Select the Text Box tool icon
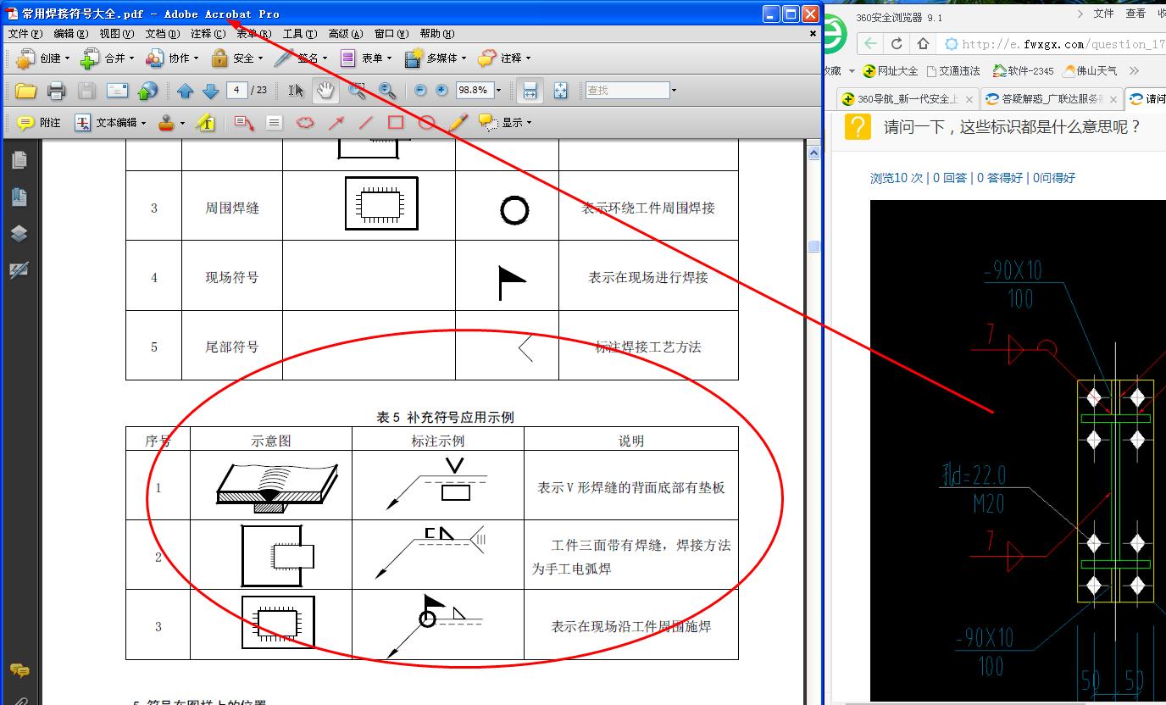This screenshot has width=1166, height=705. point(275,123)
